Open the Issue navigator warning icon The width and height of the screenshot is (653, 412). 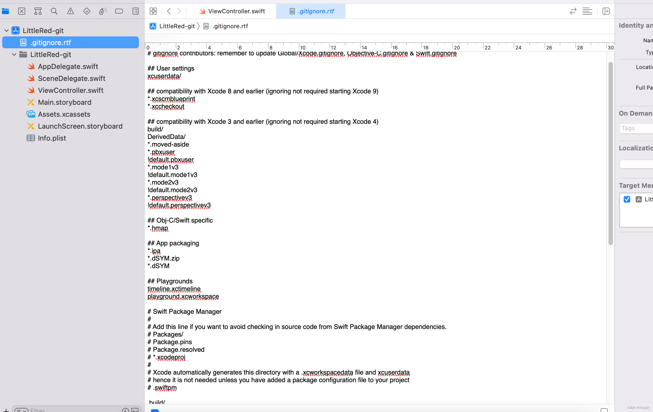pyautogui.click(x=71, y=11)
